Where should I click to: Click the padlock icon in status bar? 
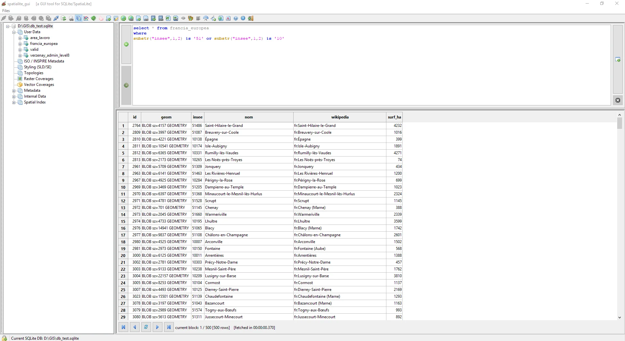5,338
